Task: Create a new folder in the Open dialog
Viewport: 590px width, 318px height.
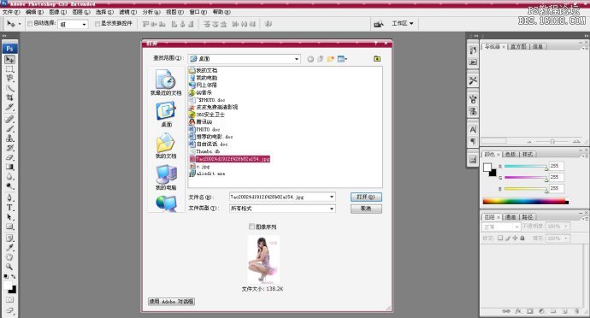Action: pos(331,59)
